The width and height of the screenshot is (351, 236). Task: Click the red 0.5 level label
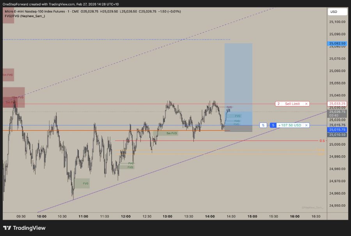(322, 140)
